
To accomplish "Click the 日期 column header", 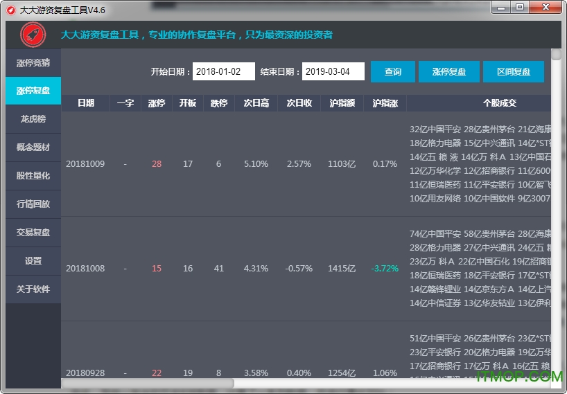I will click(86, 103).
